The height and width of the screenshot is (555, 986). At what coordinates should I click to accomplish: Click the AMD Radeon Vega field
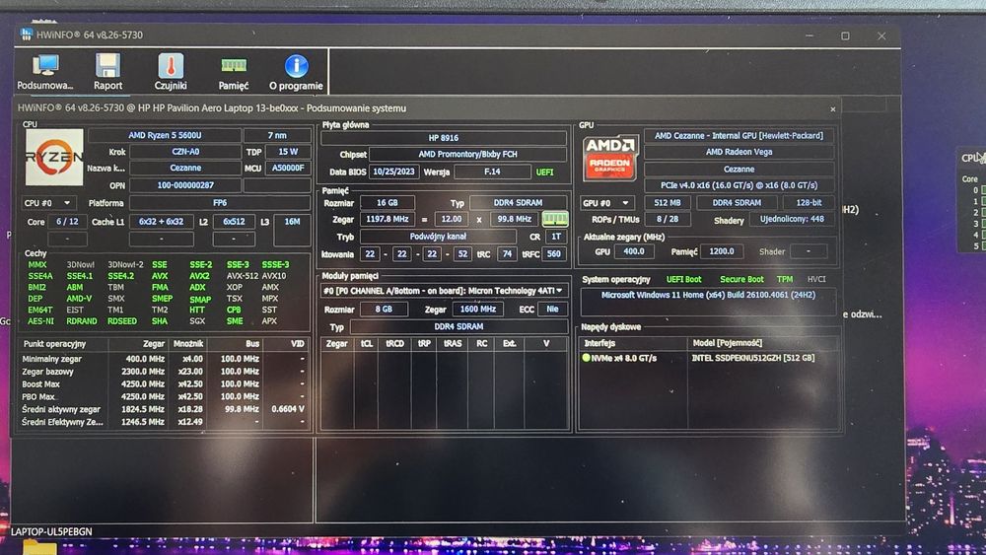pos(739,152)
